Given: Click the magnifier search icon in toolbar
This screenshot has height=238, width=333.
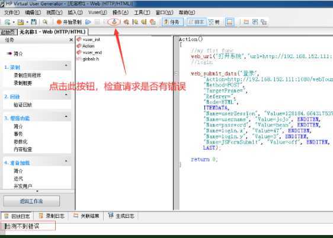Looking at the screenshot, I should (x=45, y=22).
